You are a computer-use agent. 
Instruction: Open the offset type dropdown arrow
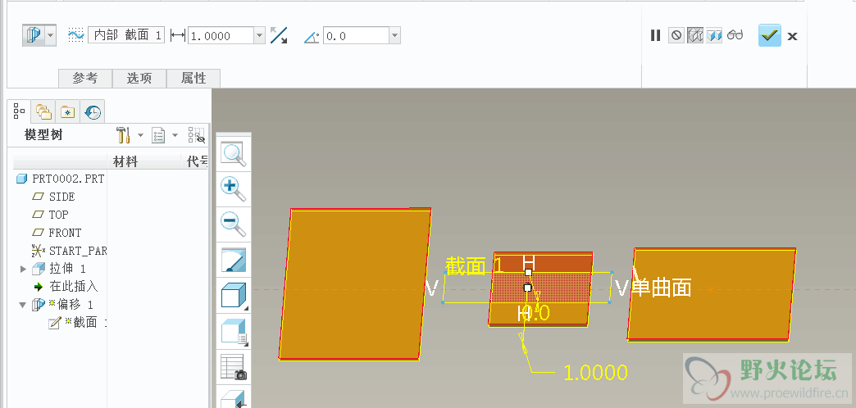tap(50, 35)
